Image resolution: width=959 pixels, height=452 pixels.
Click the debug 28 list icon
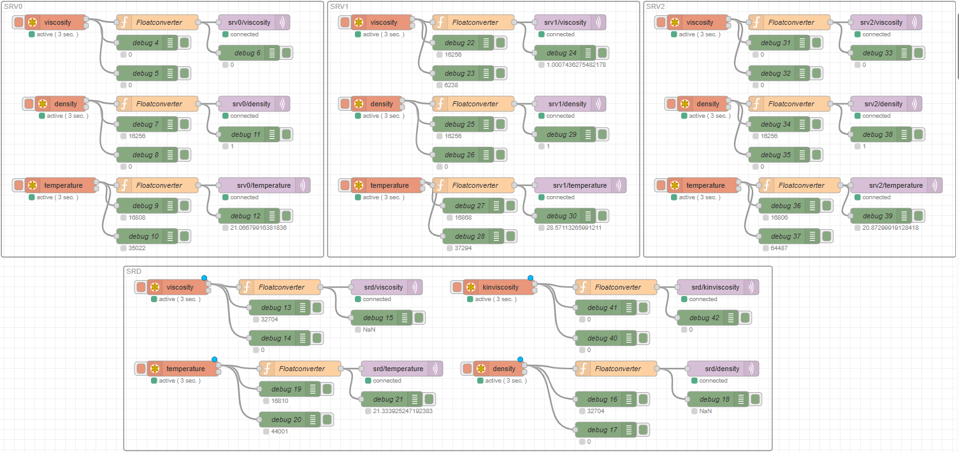click(496, 236)
